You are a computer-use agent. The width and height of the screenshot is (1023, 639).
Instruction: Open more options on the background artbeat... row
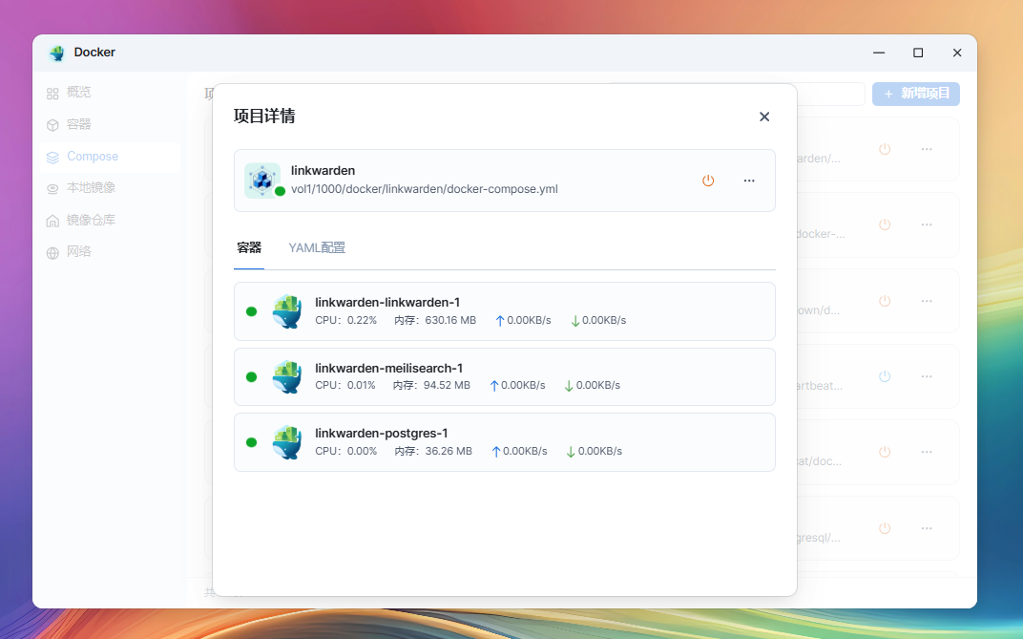[927, 376]
